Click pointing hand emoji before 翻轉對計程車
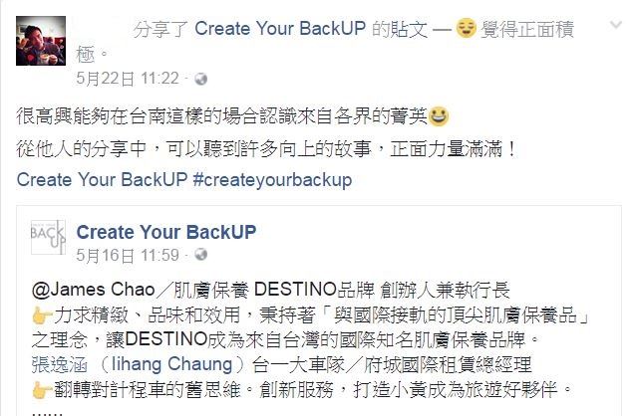 [42, 390]
